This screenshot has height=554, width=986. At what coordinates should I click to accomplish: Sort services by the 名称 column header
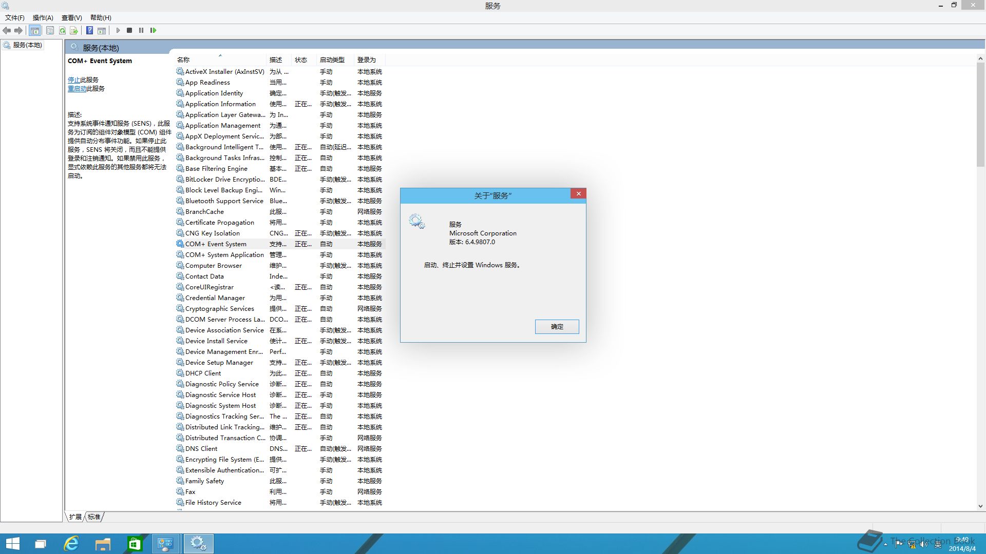[x=220, y=60]
